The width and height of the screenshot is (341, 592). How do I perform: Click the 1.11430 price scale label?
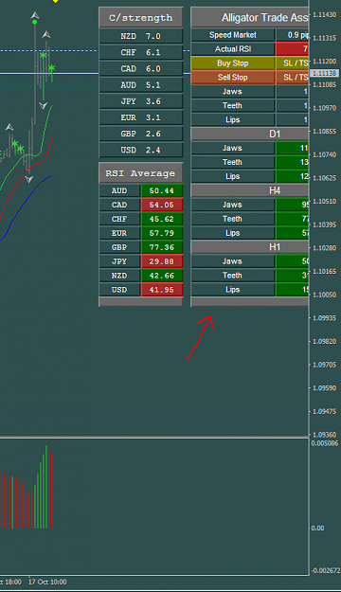[325, 15]
